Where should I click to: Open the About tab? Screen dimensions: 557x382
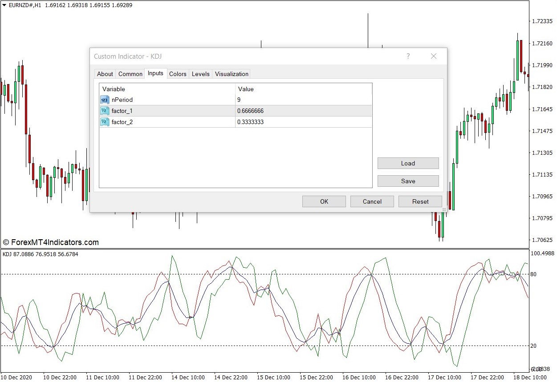coord(105,74)
